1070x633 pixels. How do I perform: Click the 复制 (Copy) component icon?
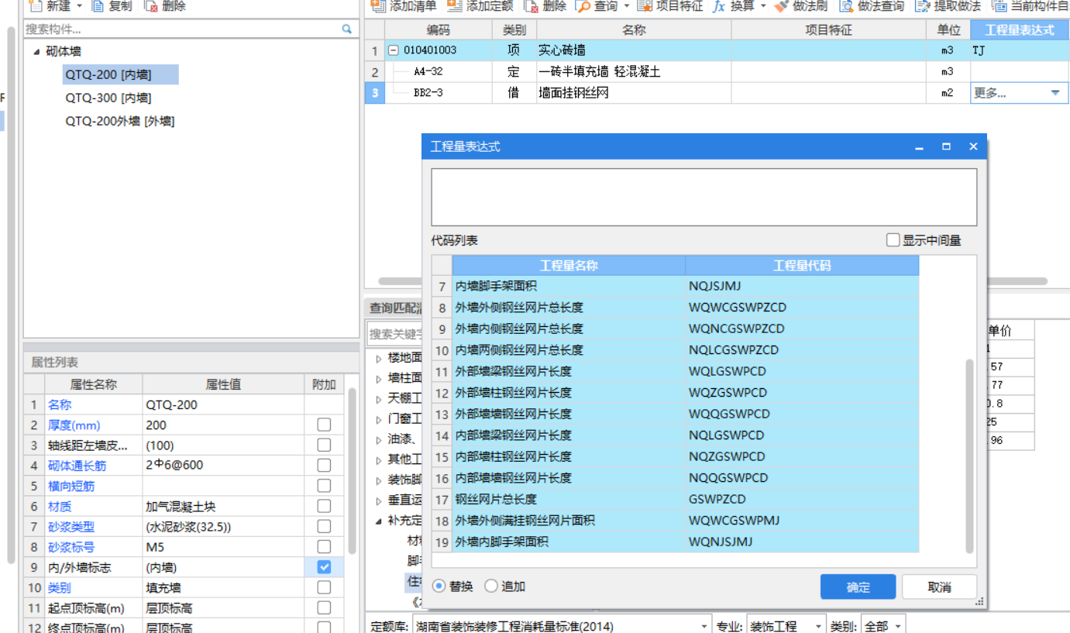coord(98,6)
